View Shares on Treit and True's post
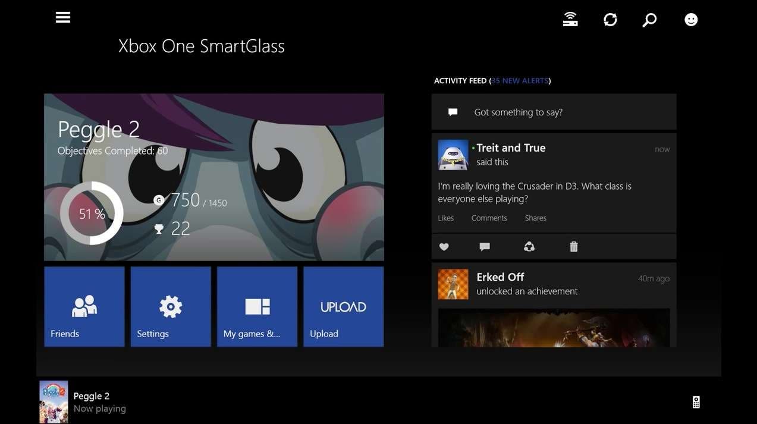Screen dimensions: 757x424 click(536, 218)
